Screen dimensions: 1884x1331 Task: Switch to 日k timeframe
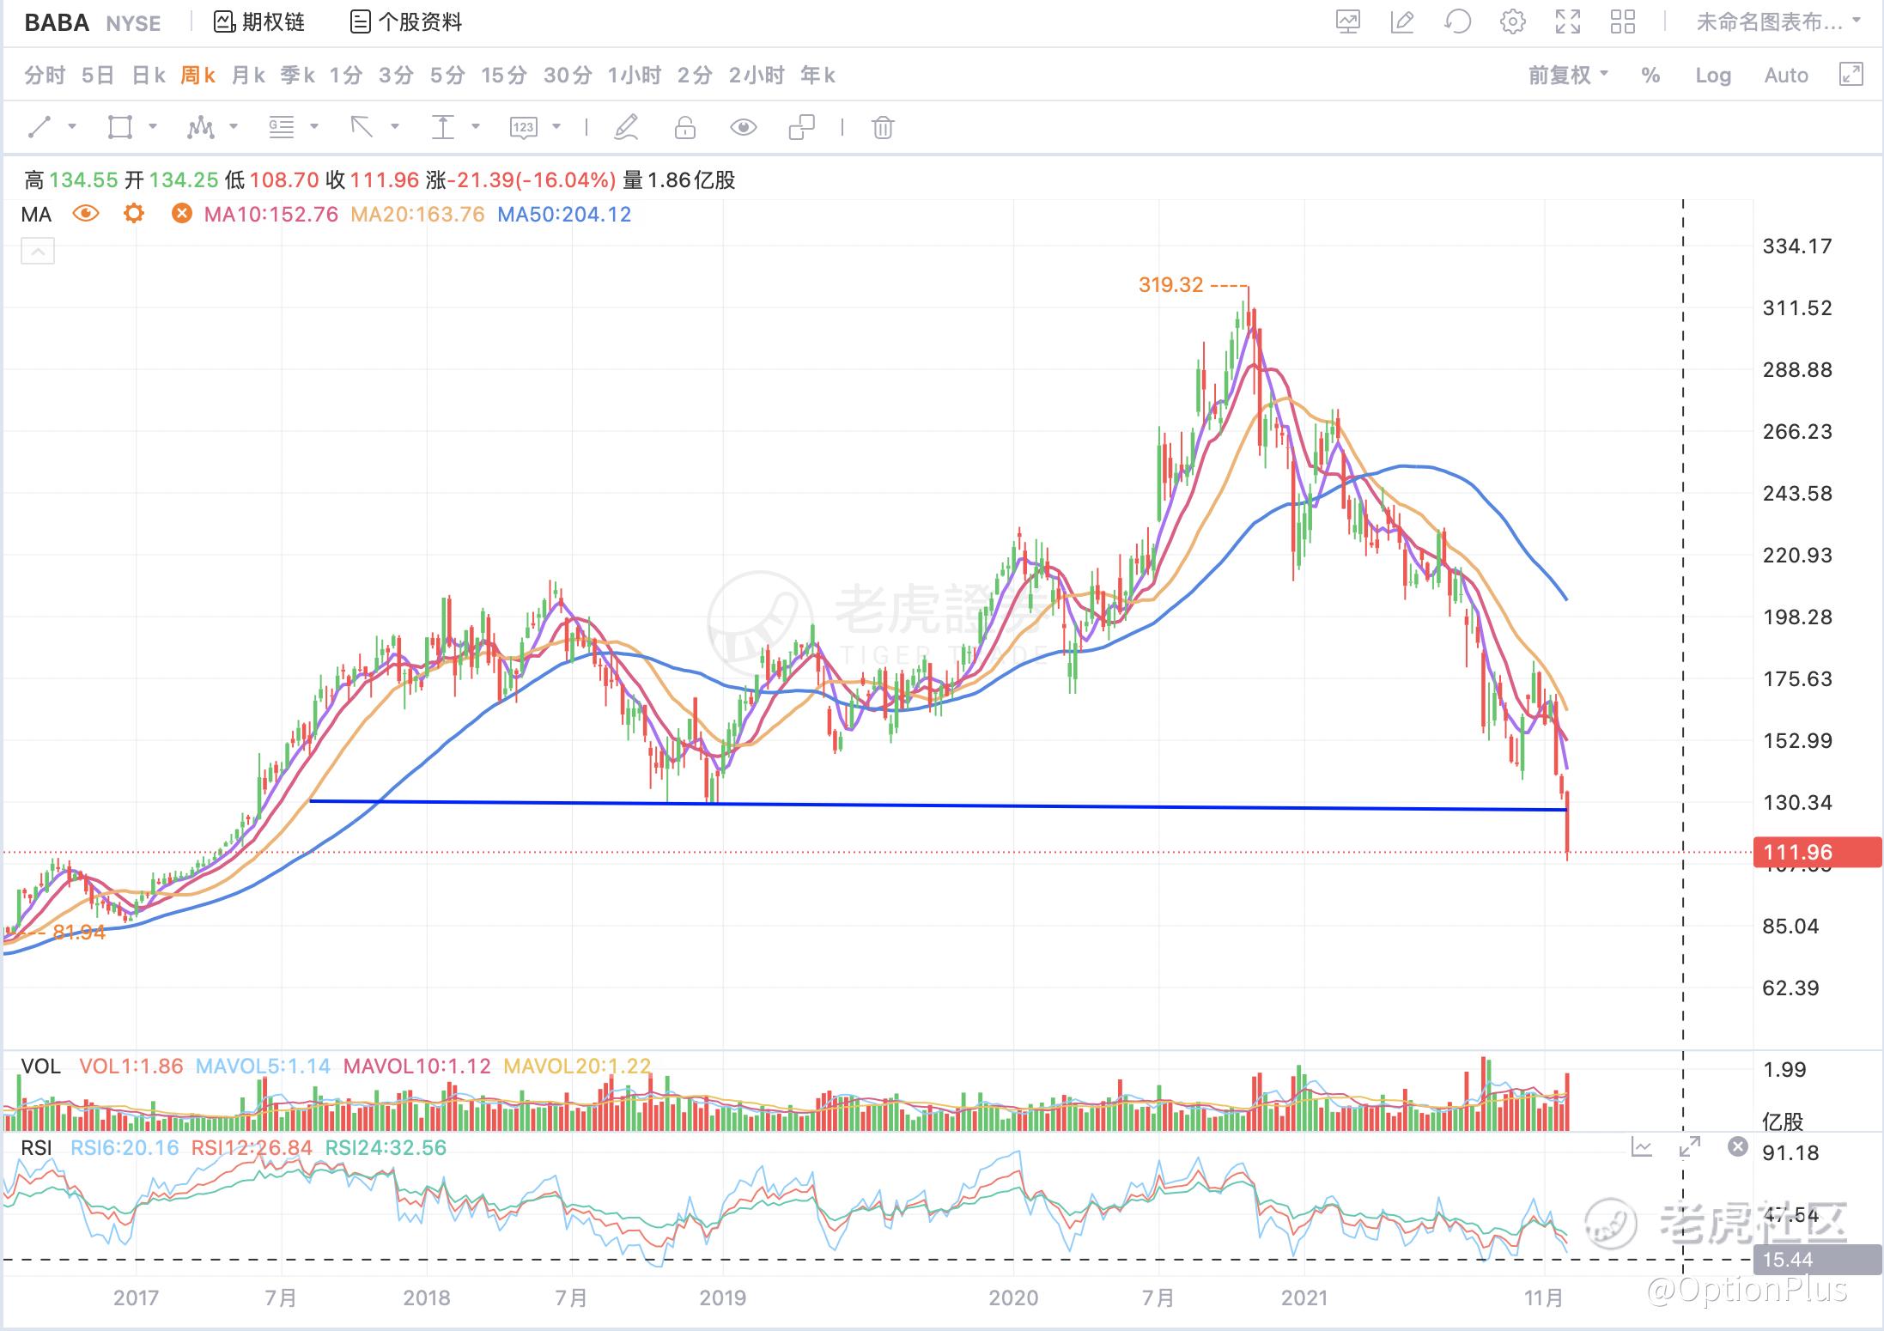pos(149,76)
